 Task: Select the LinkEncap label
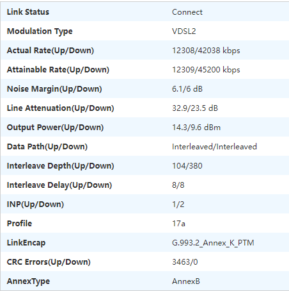click(x=26, y=243)
